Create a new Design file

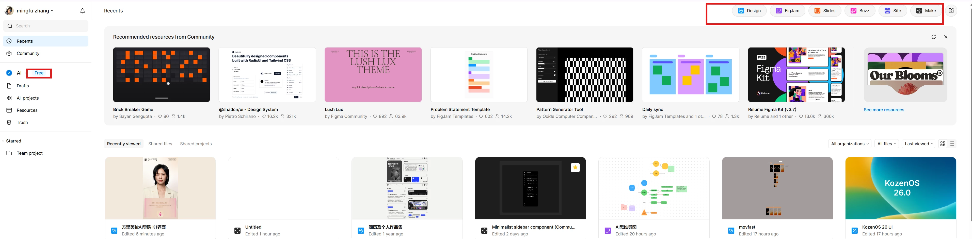(749, 11)
